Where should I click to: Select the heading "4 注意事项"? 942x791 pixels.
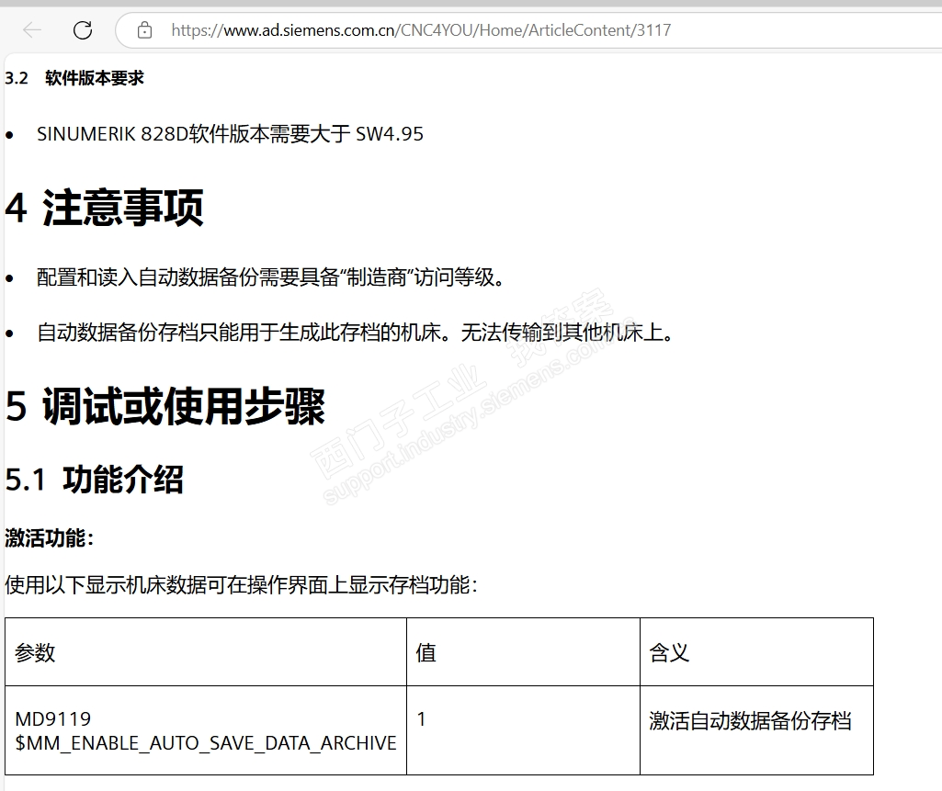point(104,208)
